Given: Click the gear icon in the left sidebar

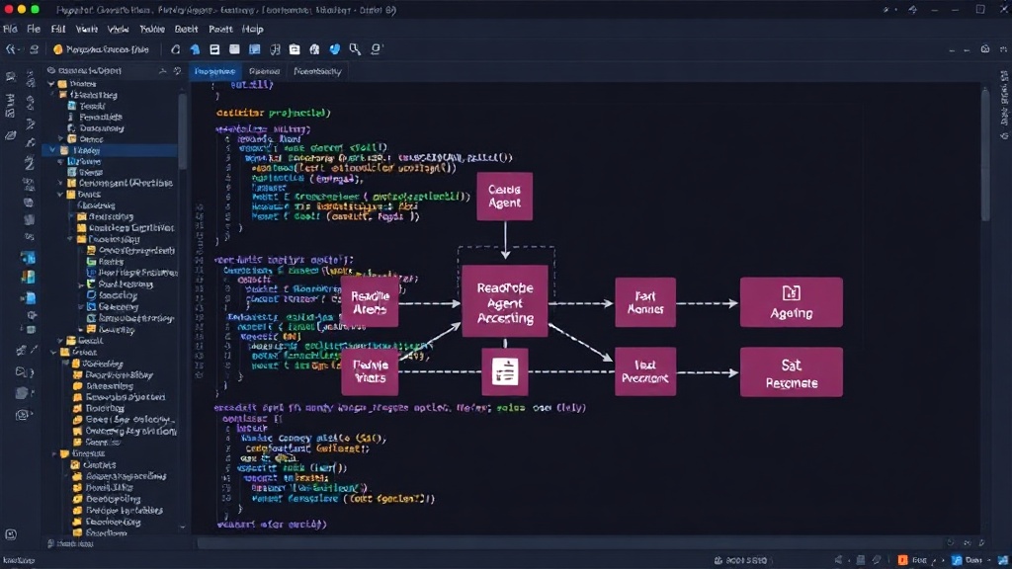Looking at the screenshot, I should tap(31, 315).
